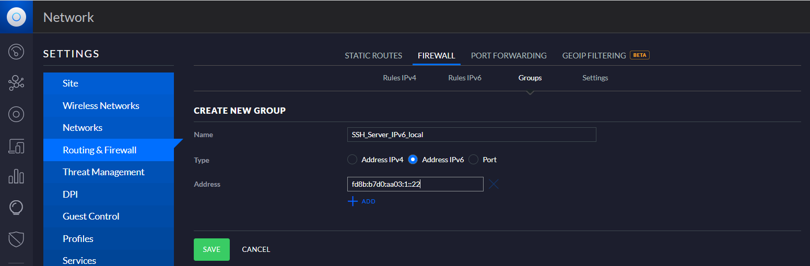Screen dimensions: 810x266
Task: Open the Dashboard gauge icon in sidebar
Action: tap(16, 52)
